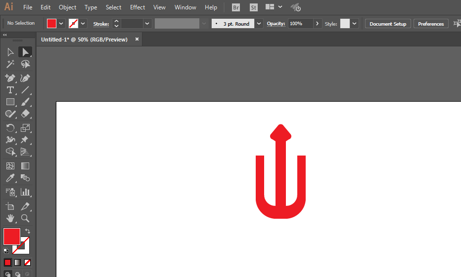Choose the Eyedropper tool
Viewport: 461px width, 277px height.
(x=10, y=178)
